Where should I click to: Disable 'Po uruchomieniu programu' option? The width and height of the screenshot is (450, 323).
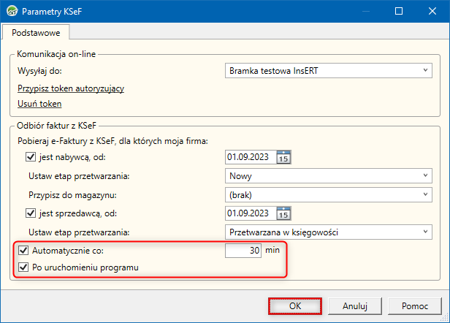coord(23,268)
